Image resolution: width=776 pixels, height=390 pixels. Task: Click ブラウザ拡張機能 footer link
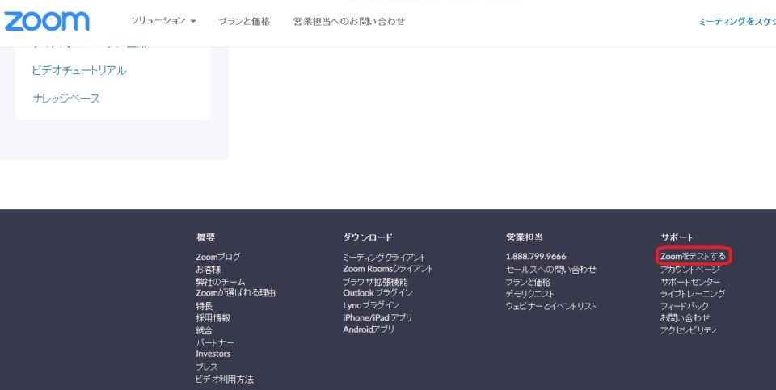point(375,282)
